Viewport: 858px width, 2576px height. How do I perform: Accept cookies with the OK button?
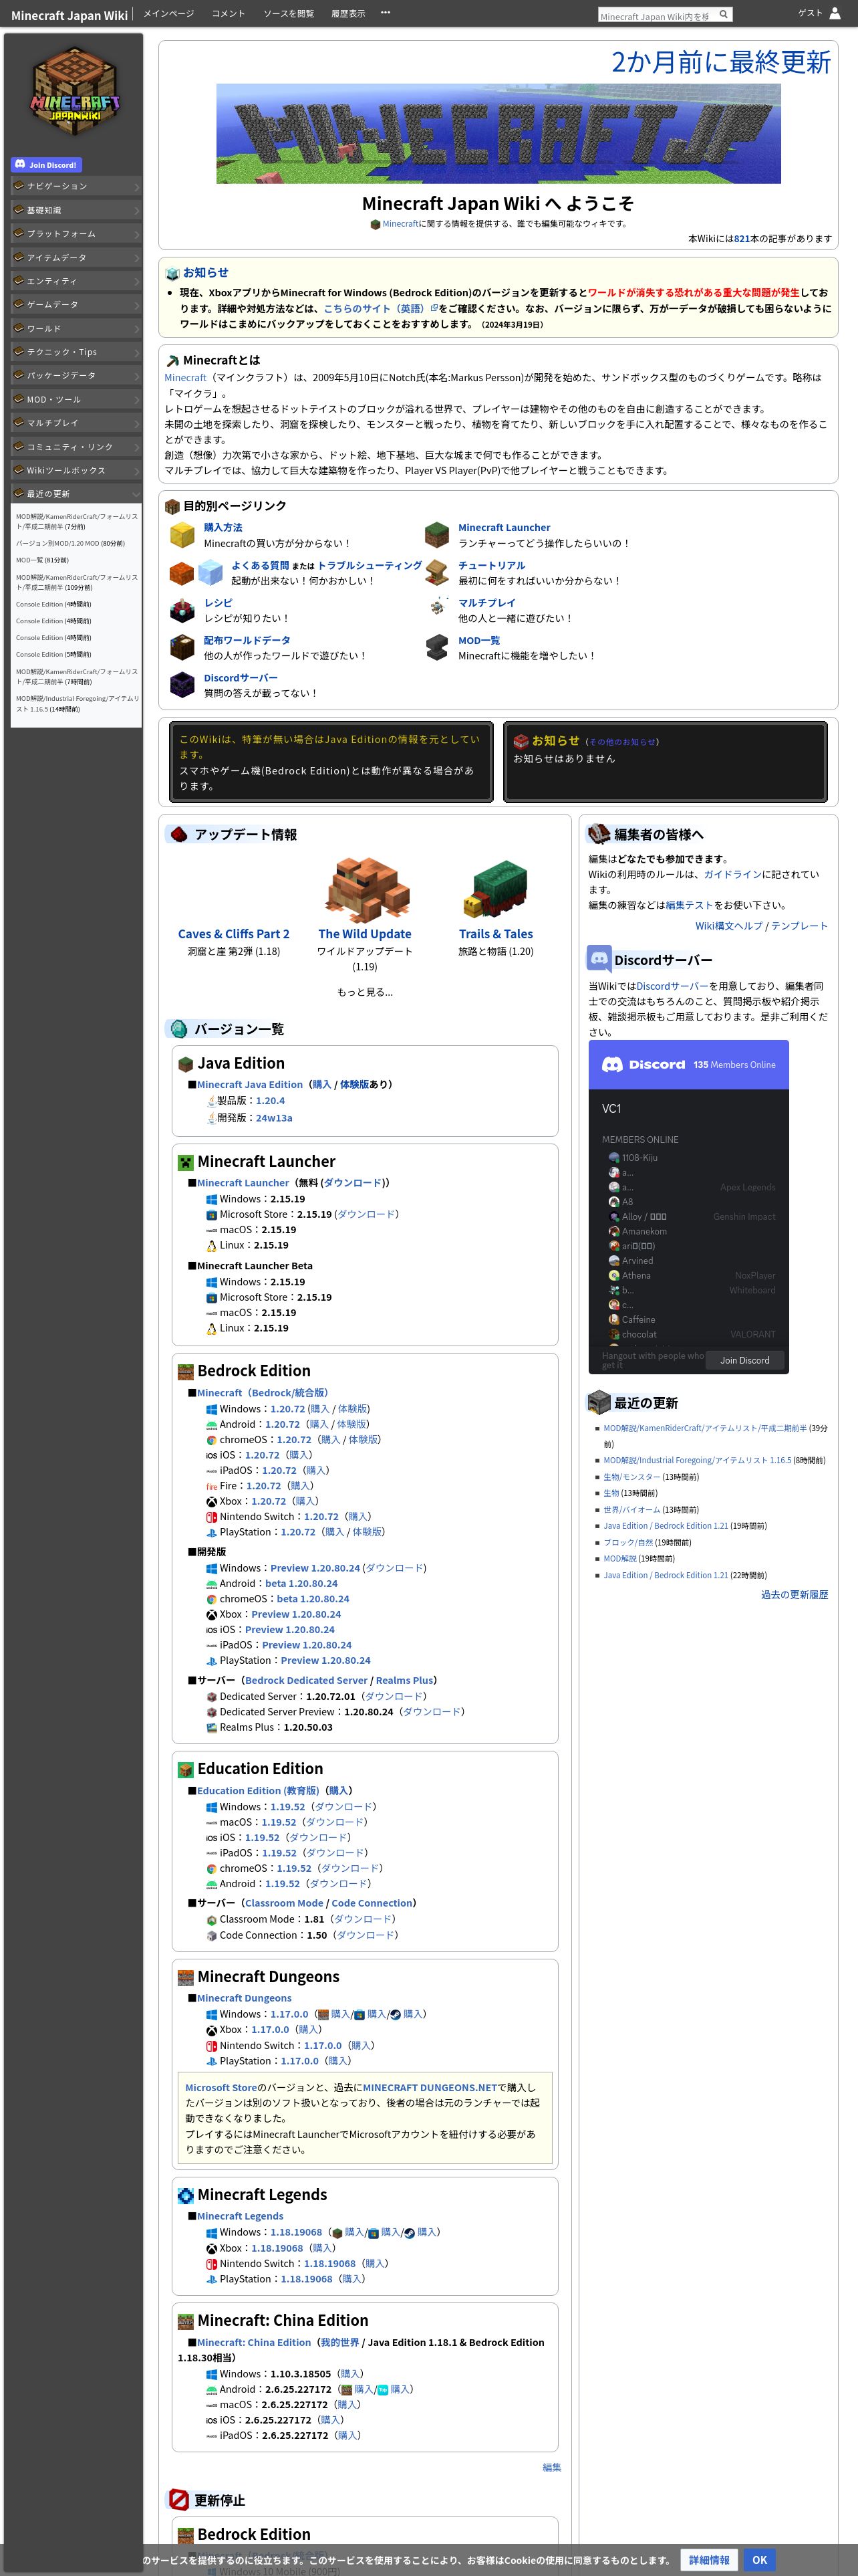759,2560
